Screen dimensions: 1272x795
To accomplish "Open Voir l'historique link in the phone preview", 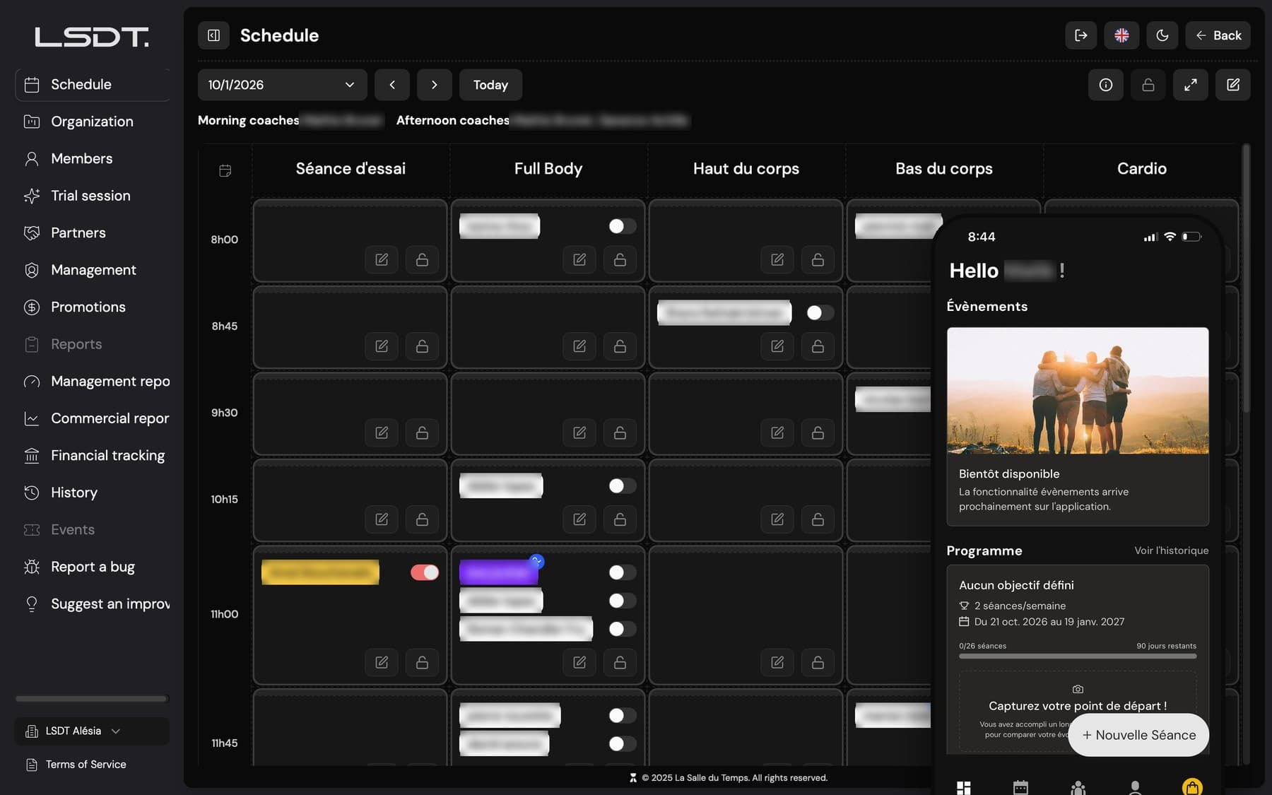I will tap(1171, 550).
